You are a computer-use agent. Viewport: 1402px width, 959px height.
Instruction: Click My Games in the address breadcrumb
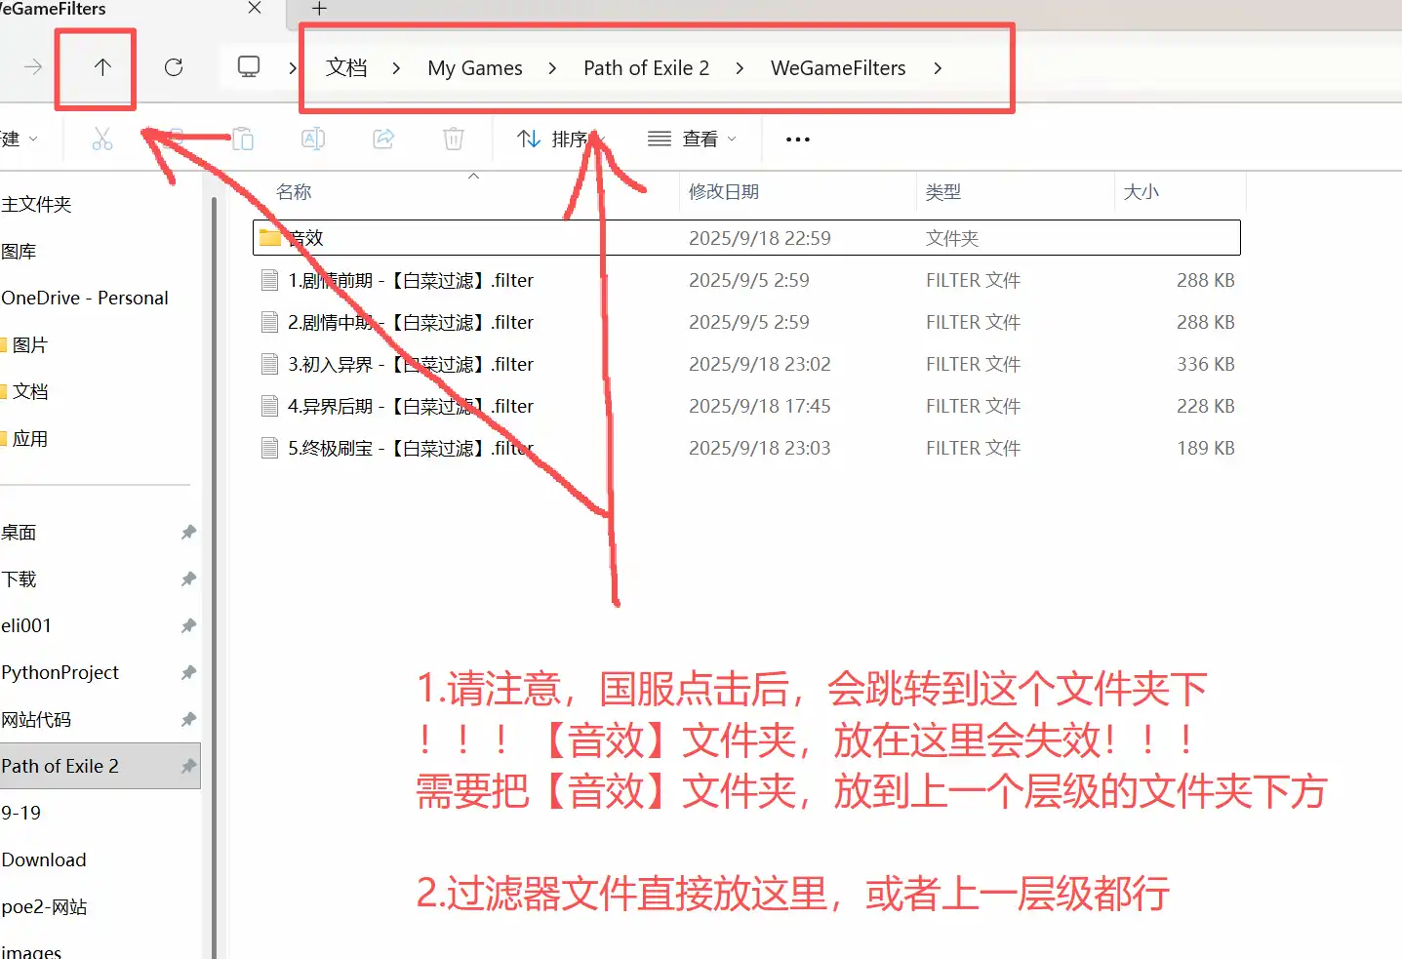click(475, 68)
